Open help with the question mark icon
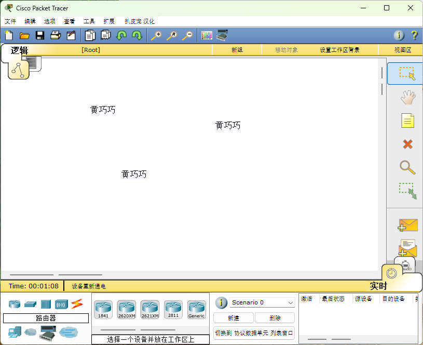423x345 pixels. point(414,35)
